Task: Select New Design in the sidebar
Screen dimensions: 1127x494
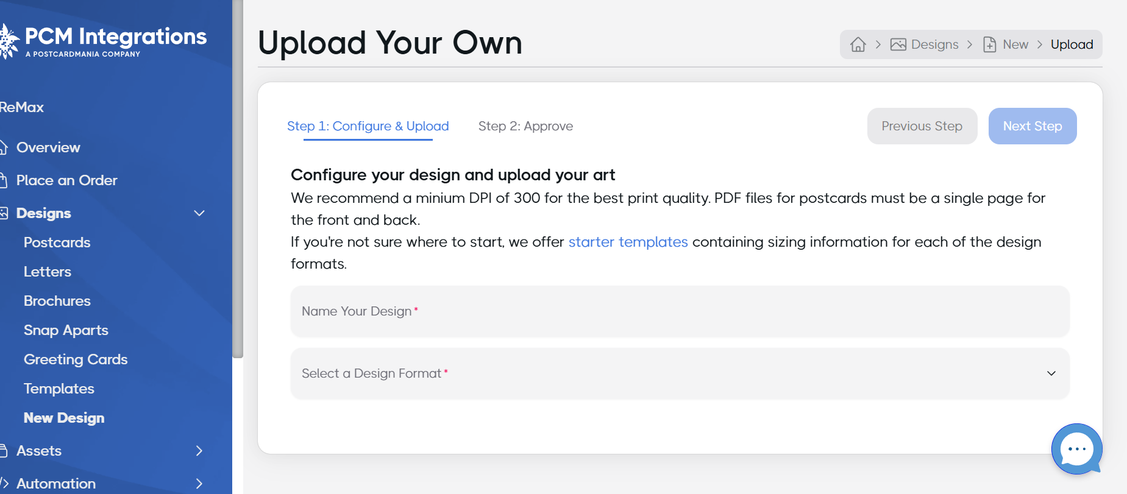Action: tap(64, 418)
